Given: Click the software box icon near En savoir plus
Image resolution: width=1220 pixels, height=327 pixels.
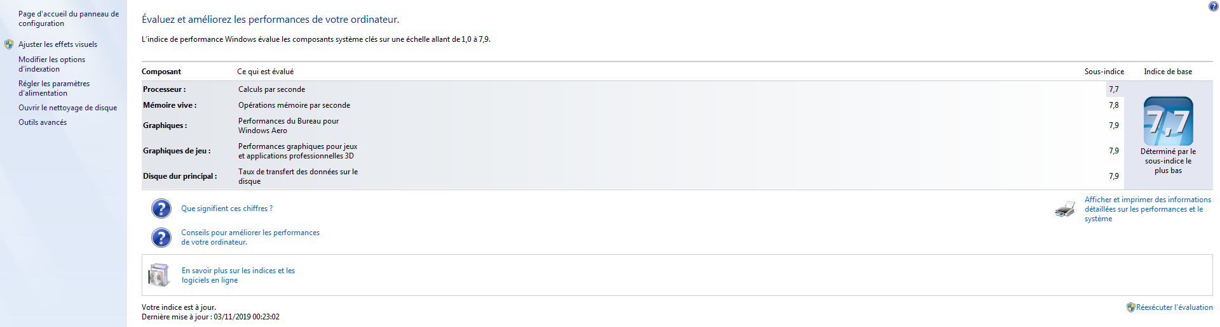Looking at the screenshot, I should (x=159, y=275).
